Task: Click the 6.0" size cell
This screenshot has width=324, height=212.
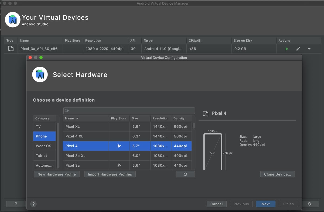Action: [x=140, y=156]
